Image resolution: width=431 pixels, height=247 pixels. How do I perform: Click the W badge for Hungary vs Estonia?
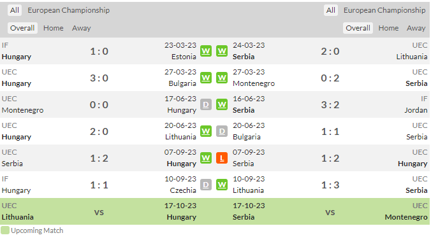206,51
